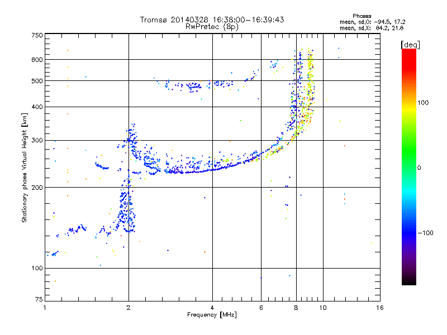The width and height of the screenshot is (447, 335).
Task: Click the colorbar tick label '-100'
Action: point(425,233)
